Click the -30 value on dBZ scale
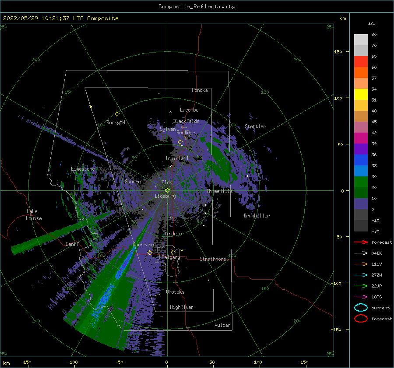 pyautogui.click(x=375, y=231)
